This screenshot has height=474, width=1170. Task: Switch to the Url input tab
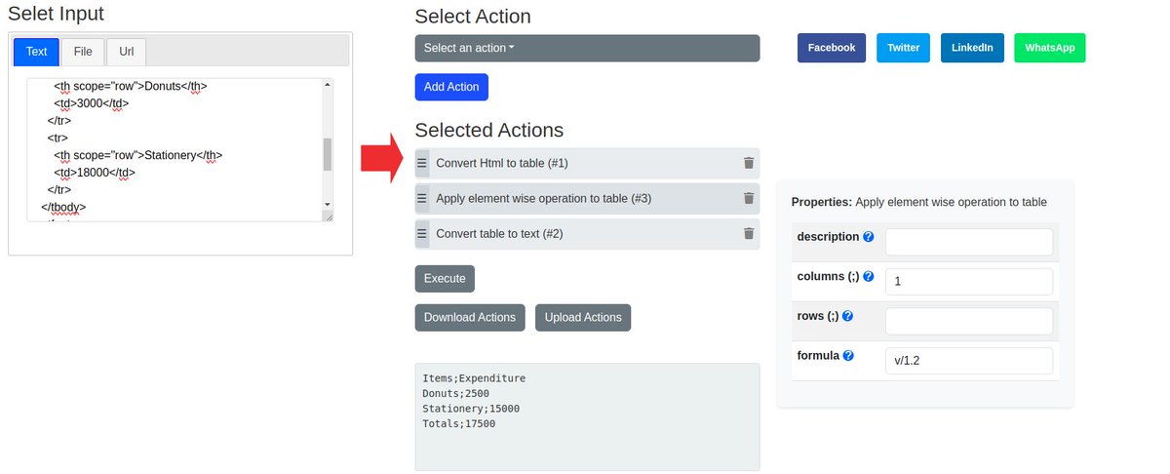point(127,51)
